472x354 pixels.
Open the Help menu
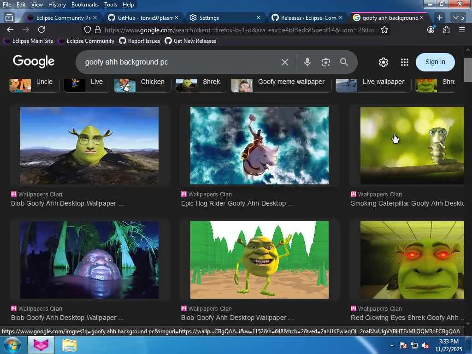[x=128, y=5]
